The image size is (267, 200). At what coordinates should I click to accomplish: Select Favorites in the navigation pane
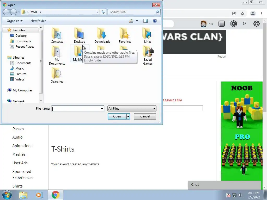[19, 30]
